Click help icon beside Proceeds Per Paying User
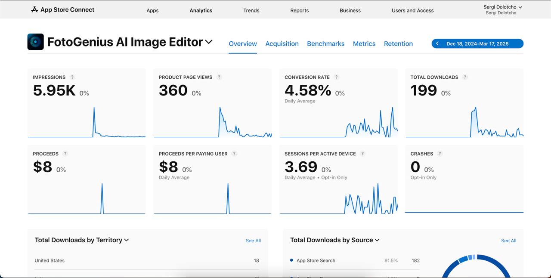 pyautogui.click(x=234, y=154)
